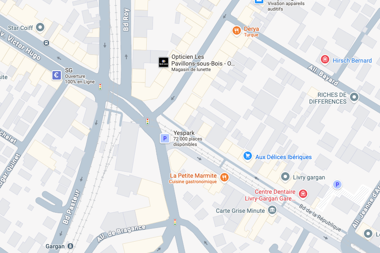Image resolution: width=380 pixels, height=253 pixels.
Task: Select the Yespark parking marker
Action: coord(165,138)
